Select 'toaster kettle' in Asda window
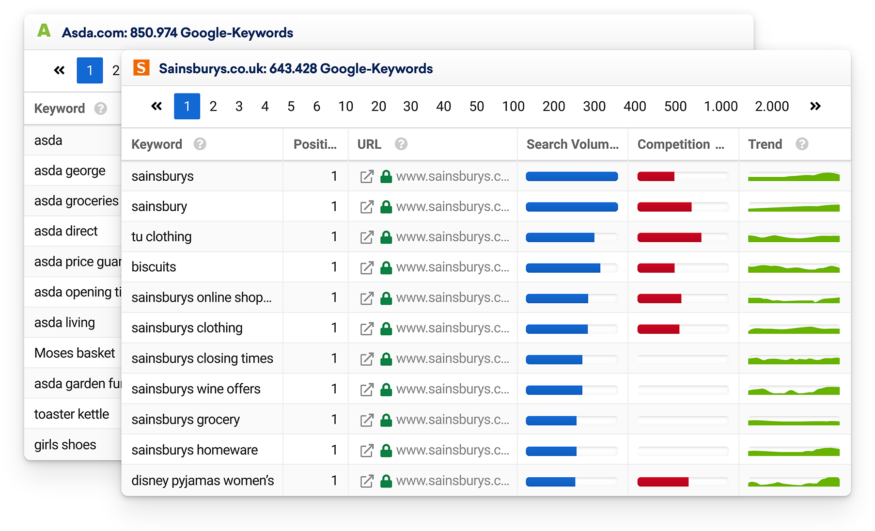The width and height of the screenshot is (875, 531). [x=72, y=414]
